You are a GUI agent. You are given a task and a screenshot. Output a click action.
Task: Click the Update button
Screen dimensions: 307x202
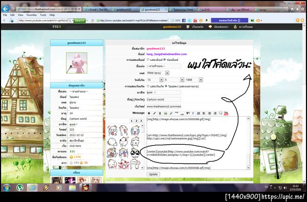tap(153, 174)
